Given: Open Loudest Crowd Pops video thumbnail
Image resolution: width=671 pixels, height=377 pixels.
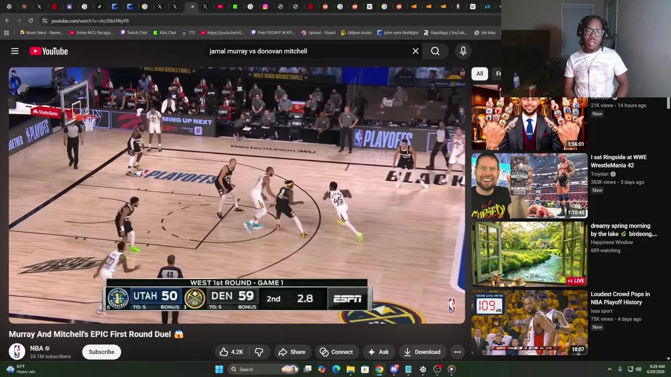Looking at the screenshot, I should click(x=529, y=323).
